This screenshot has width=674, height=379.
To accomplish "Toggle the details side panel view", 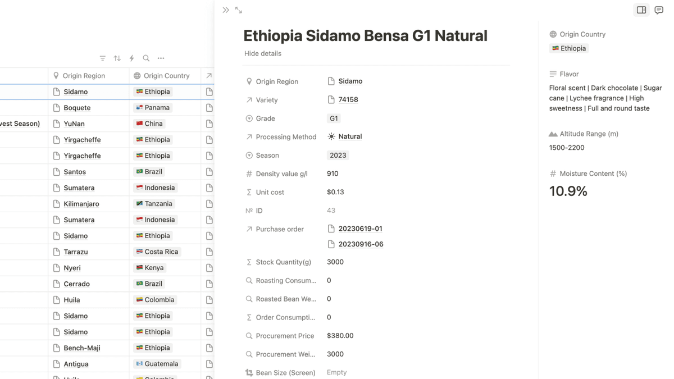I will pyautogui.click(x=641, y=10).
